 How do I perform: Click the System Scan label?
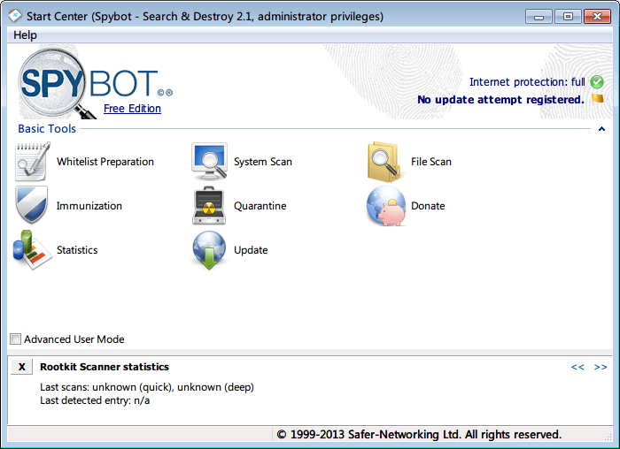click(263, 162)
